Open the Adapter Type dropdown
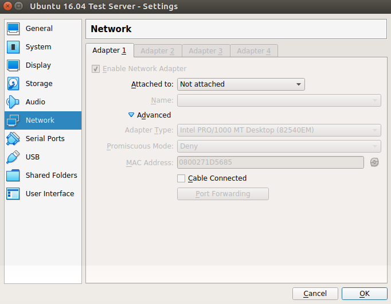The width and height of the screenshot is (391, 304). [x=279, y=130]
